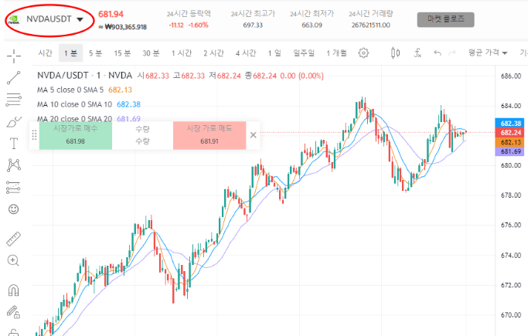This screenshot has width=531, height=336.
Task: Toggle the lock drawing mode pencil icon
Action: coord(14,312)
